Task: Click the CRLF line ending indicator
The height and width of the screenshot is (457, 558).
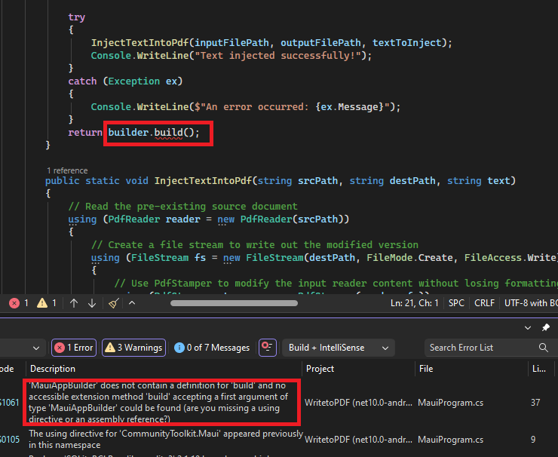Action: (x=484, y=303)
